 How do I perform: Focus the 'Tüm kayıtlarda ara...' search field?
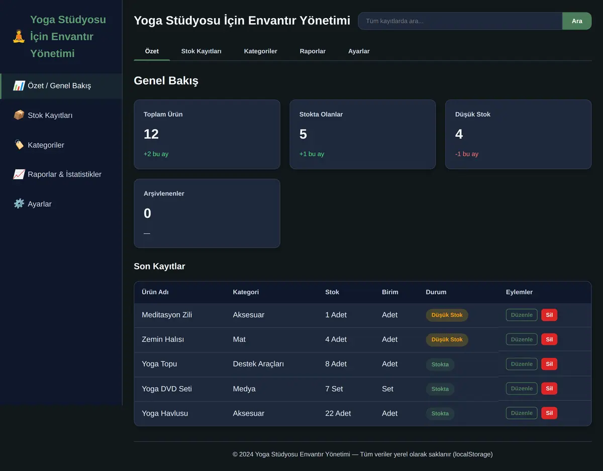point(460,21)
